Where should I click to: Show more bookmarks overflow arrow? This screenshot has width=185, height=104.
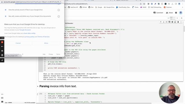pos(182,7)
